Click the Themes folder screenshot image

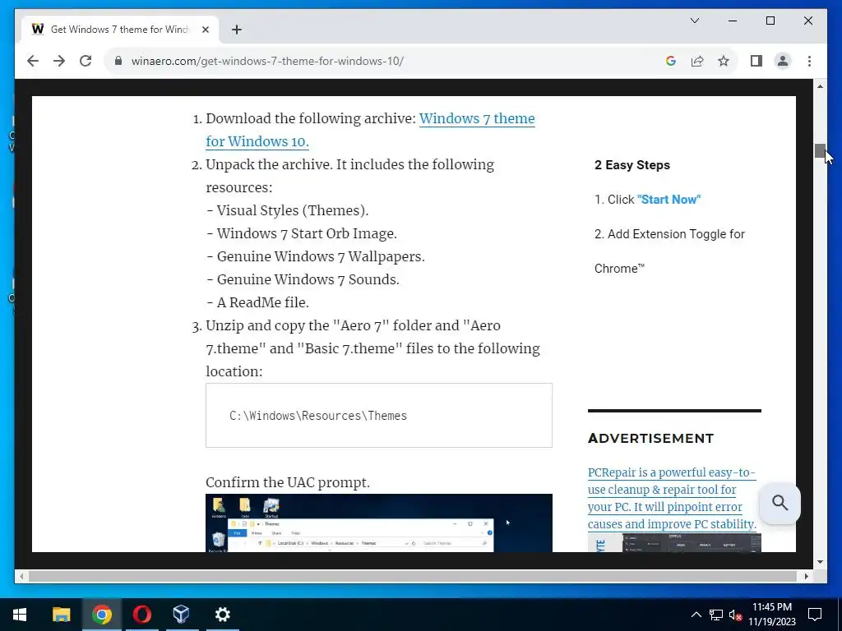[x=378, y=523]
